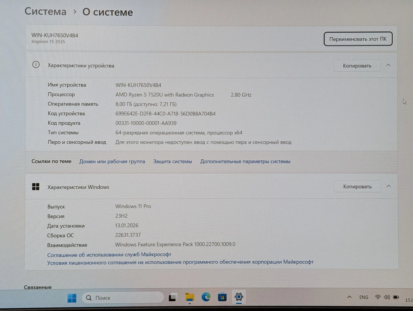Click the 64-разрядная операционная система value

(x=179, y=133)
